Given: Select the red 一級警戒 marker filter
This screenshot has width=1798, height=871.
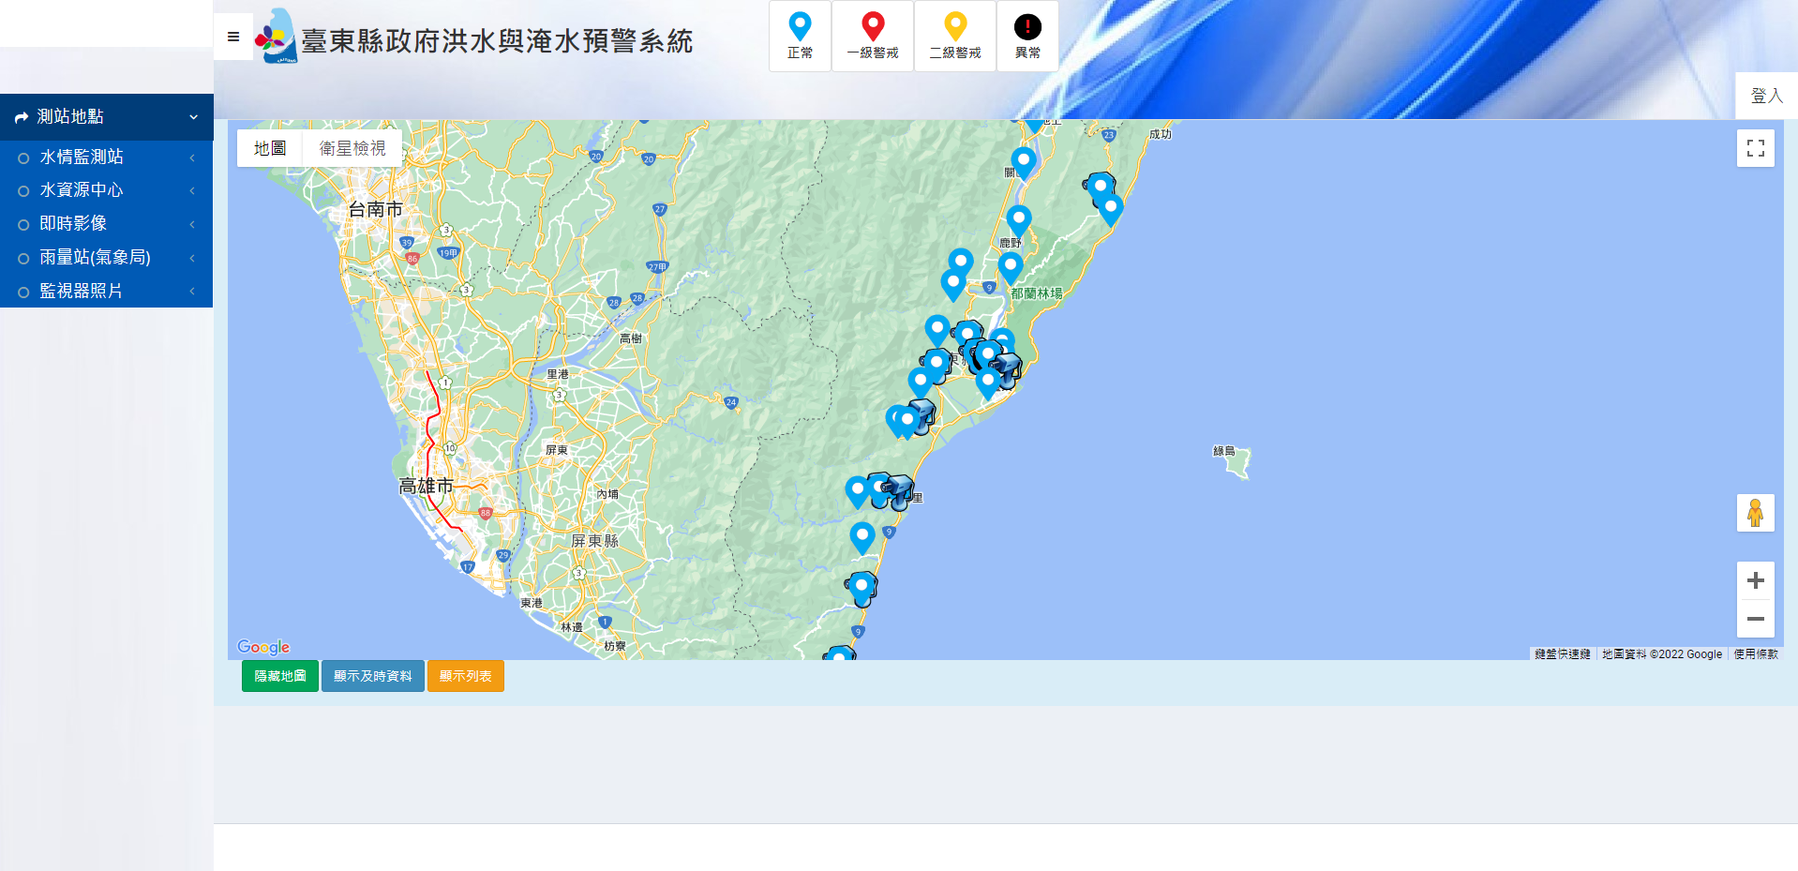Looking at the screenshot, I should [x=873, y=36].
